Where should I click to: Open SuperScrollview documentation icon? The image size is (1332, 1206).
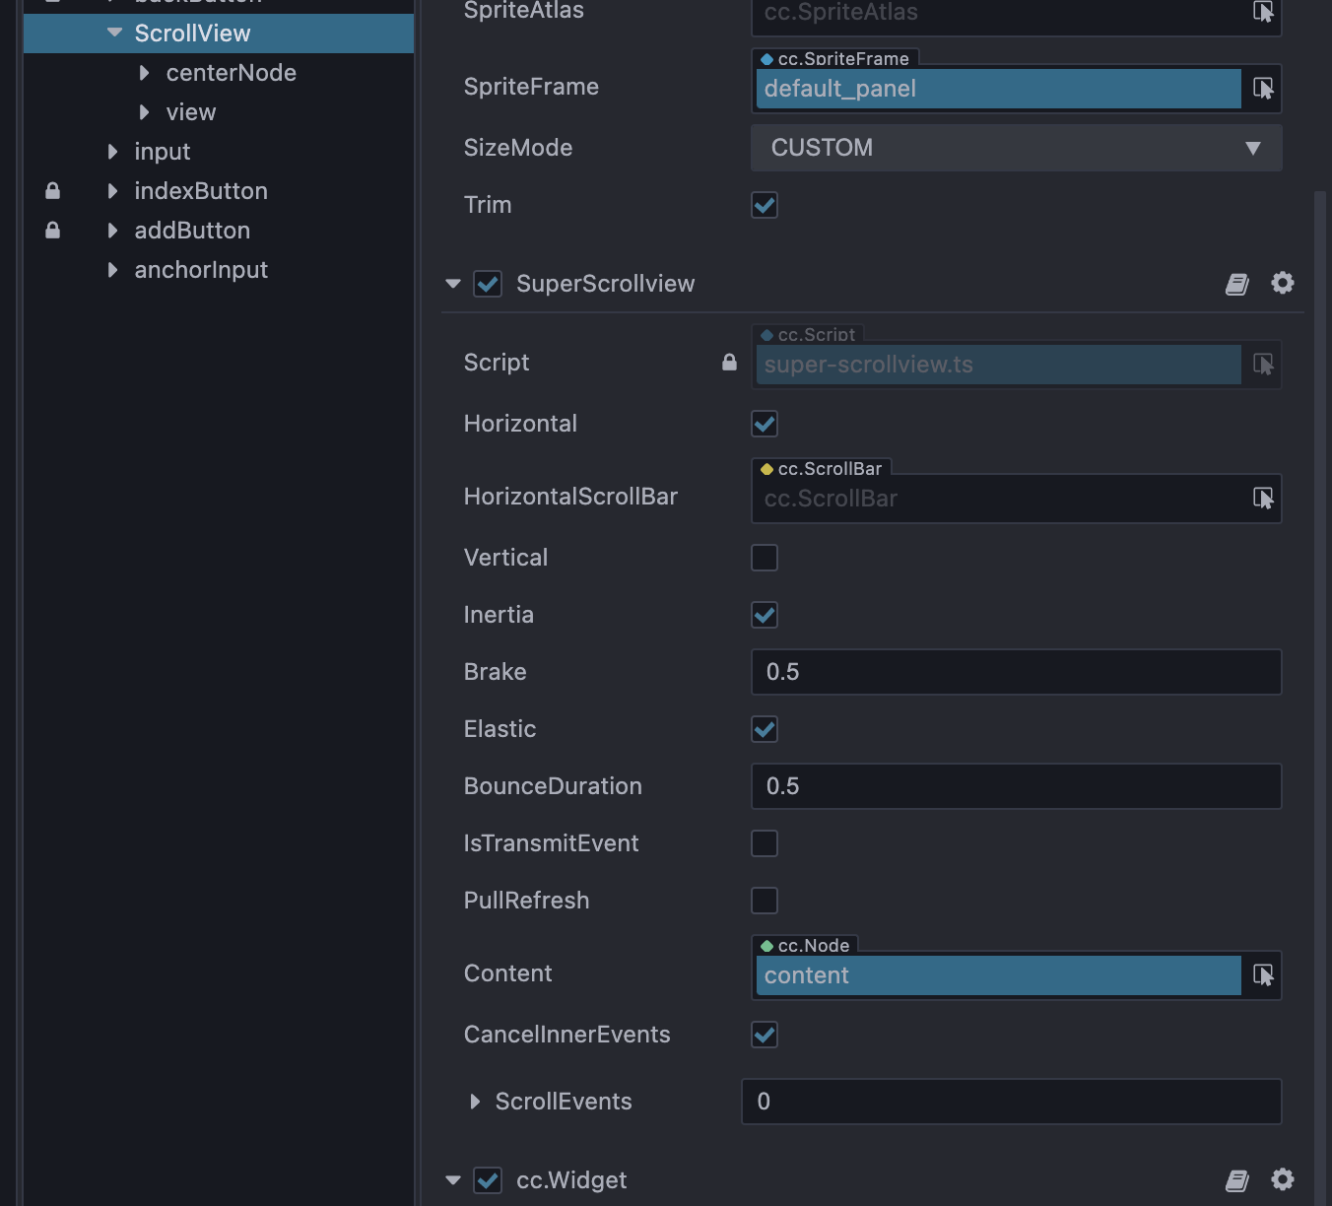point(1236,283)
